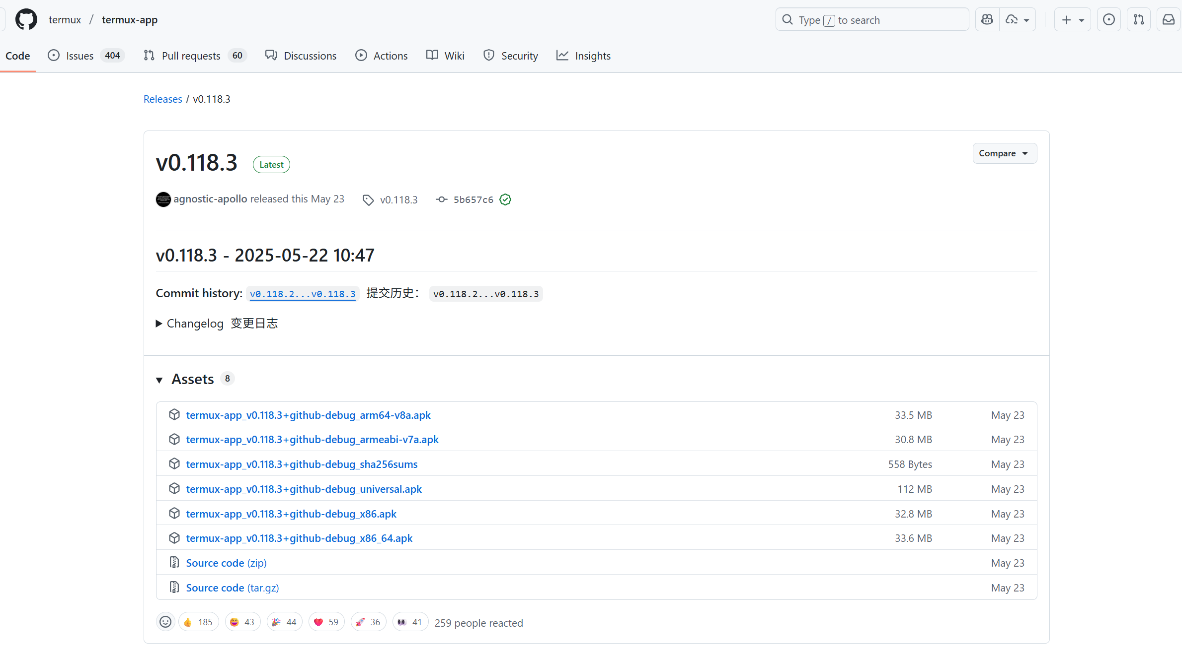This screenshot has width=1182, height=656.
Task: Click the Latest badge
Action: click(271, 165)
